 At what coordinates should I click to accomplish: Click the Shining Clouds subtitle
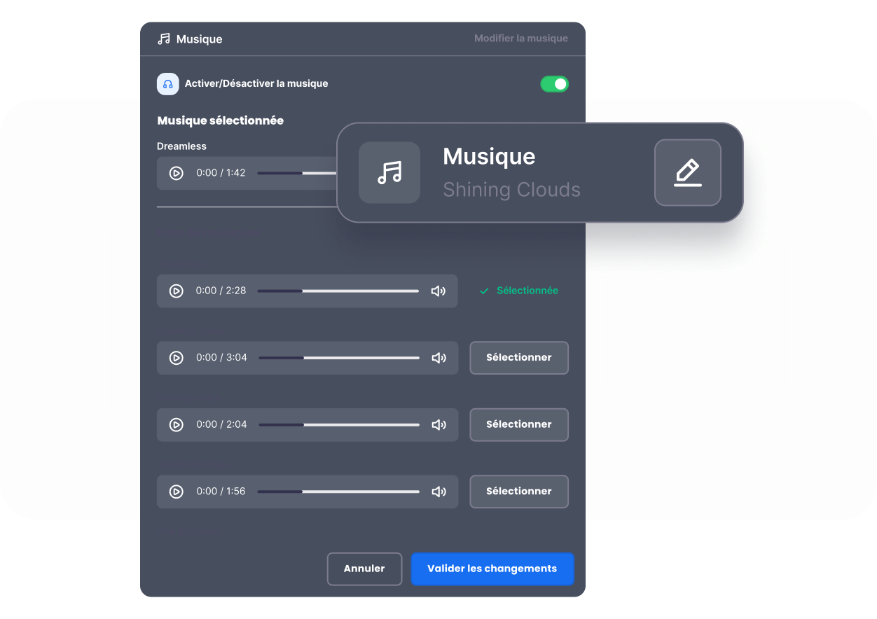coord(511,190)
